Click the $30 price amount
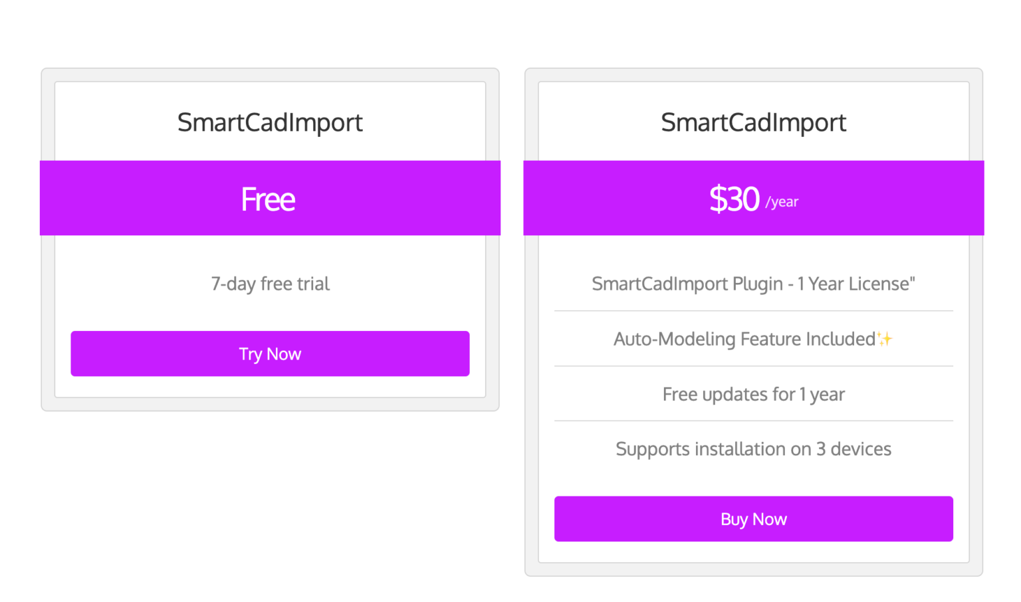This screenshot has width=1021, height=602. point(735,199)
